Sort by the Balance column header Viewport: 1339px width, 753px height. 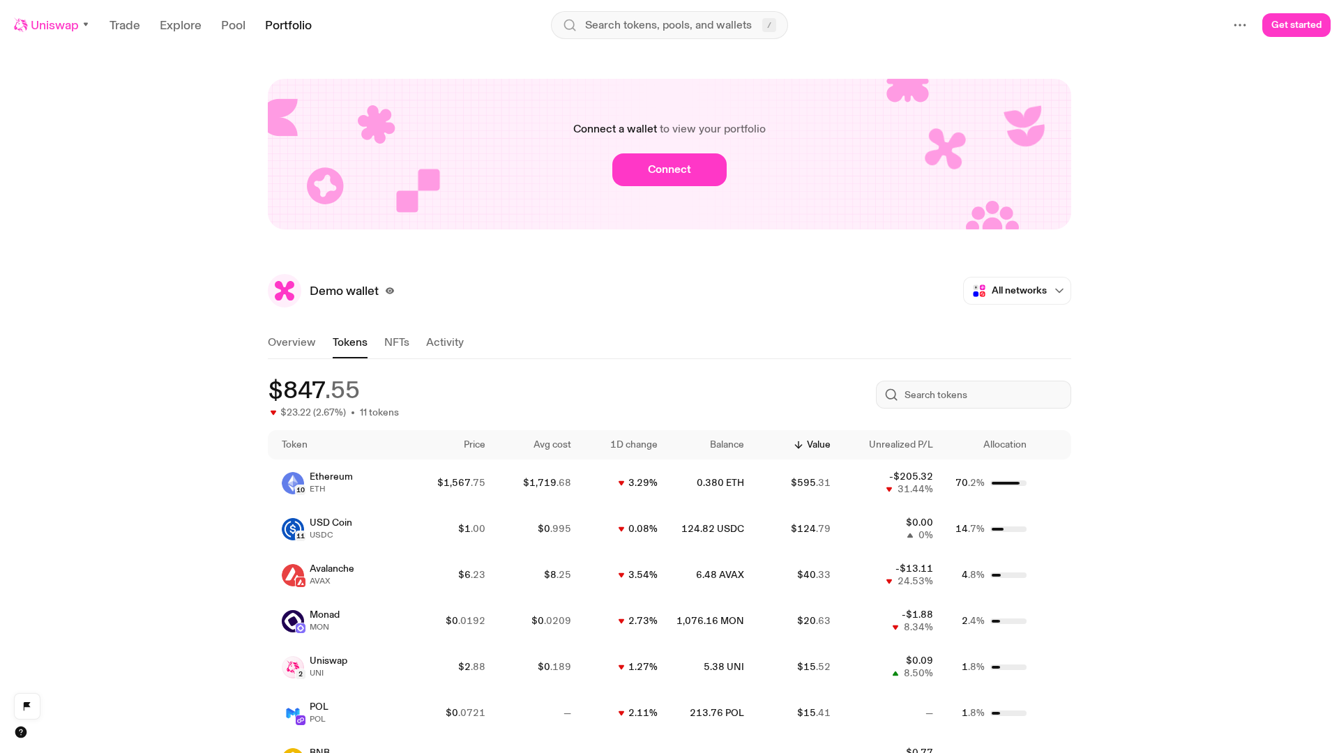coord(727,445)
